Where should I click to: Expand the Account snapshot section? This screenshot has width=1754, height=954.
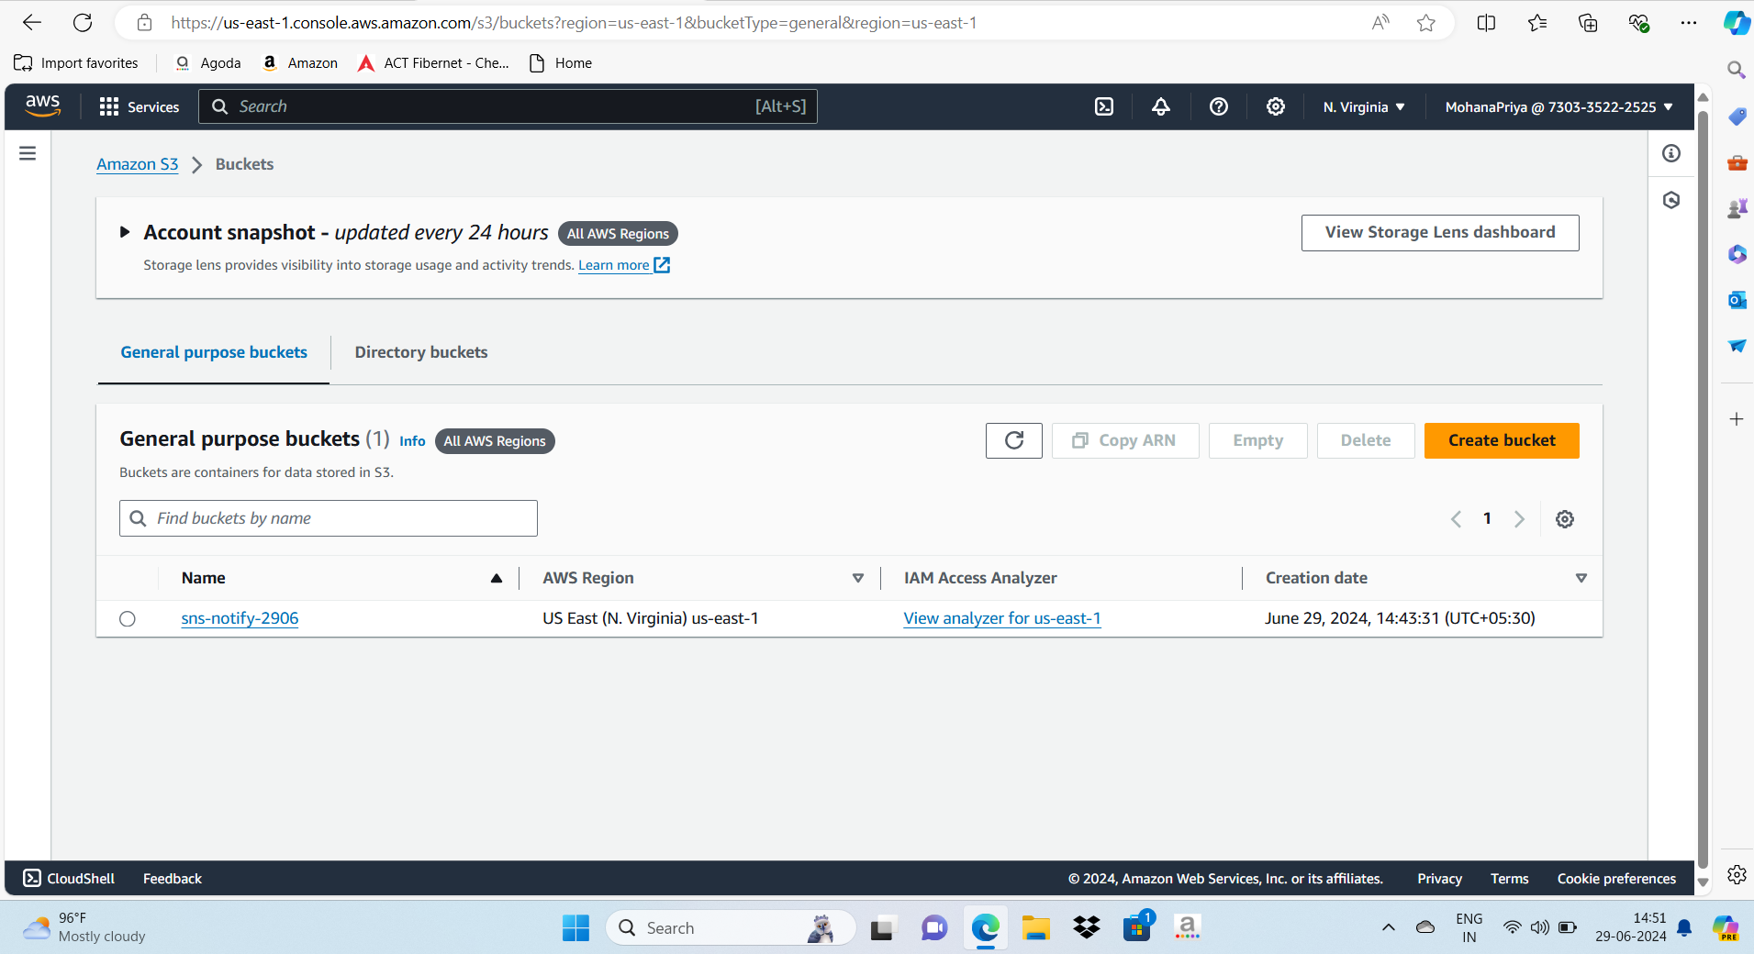pos(125,232)
